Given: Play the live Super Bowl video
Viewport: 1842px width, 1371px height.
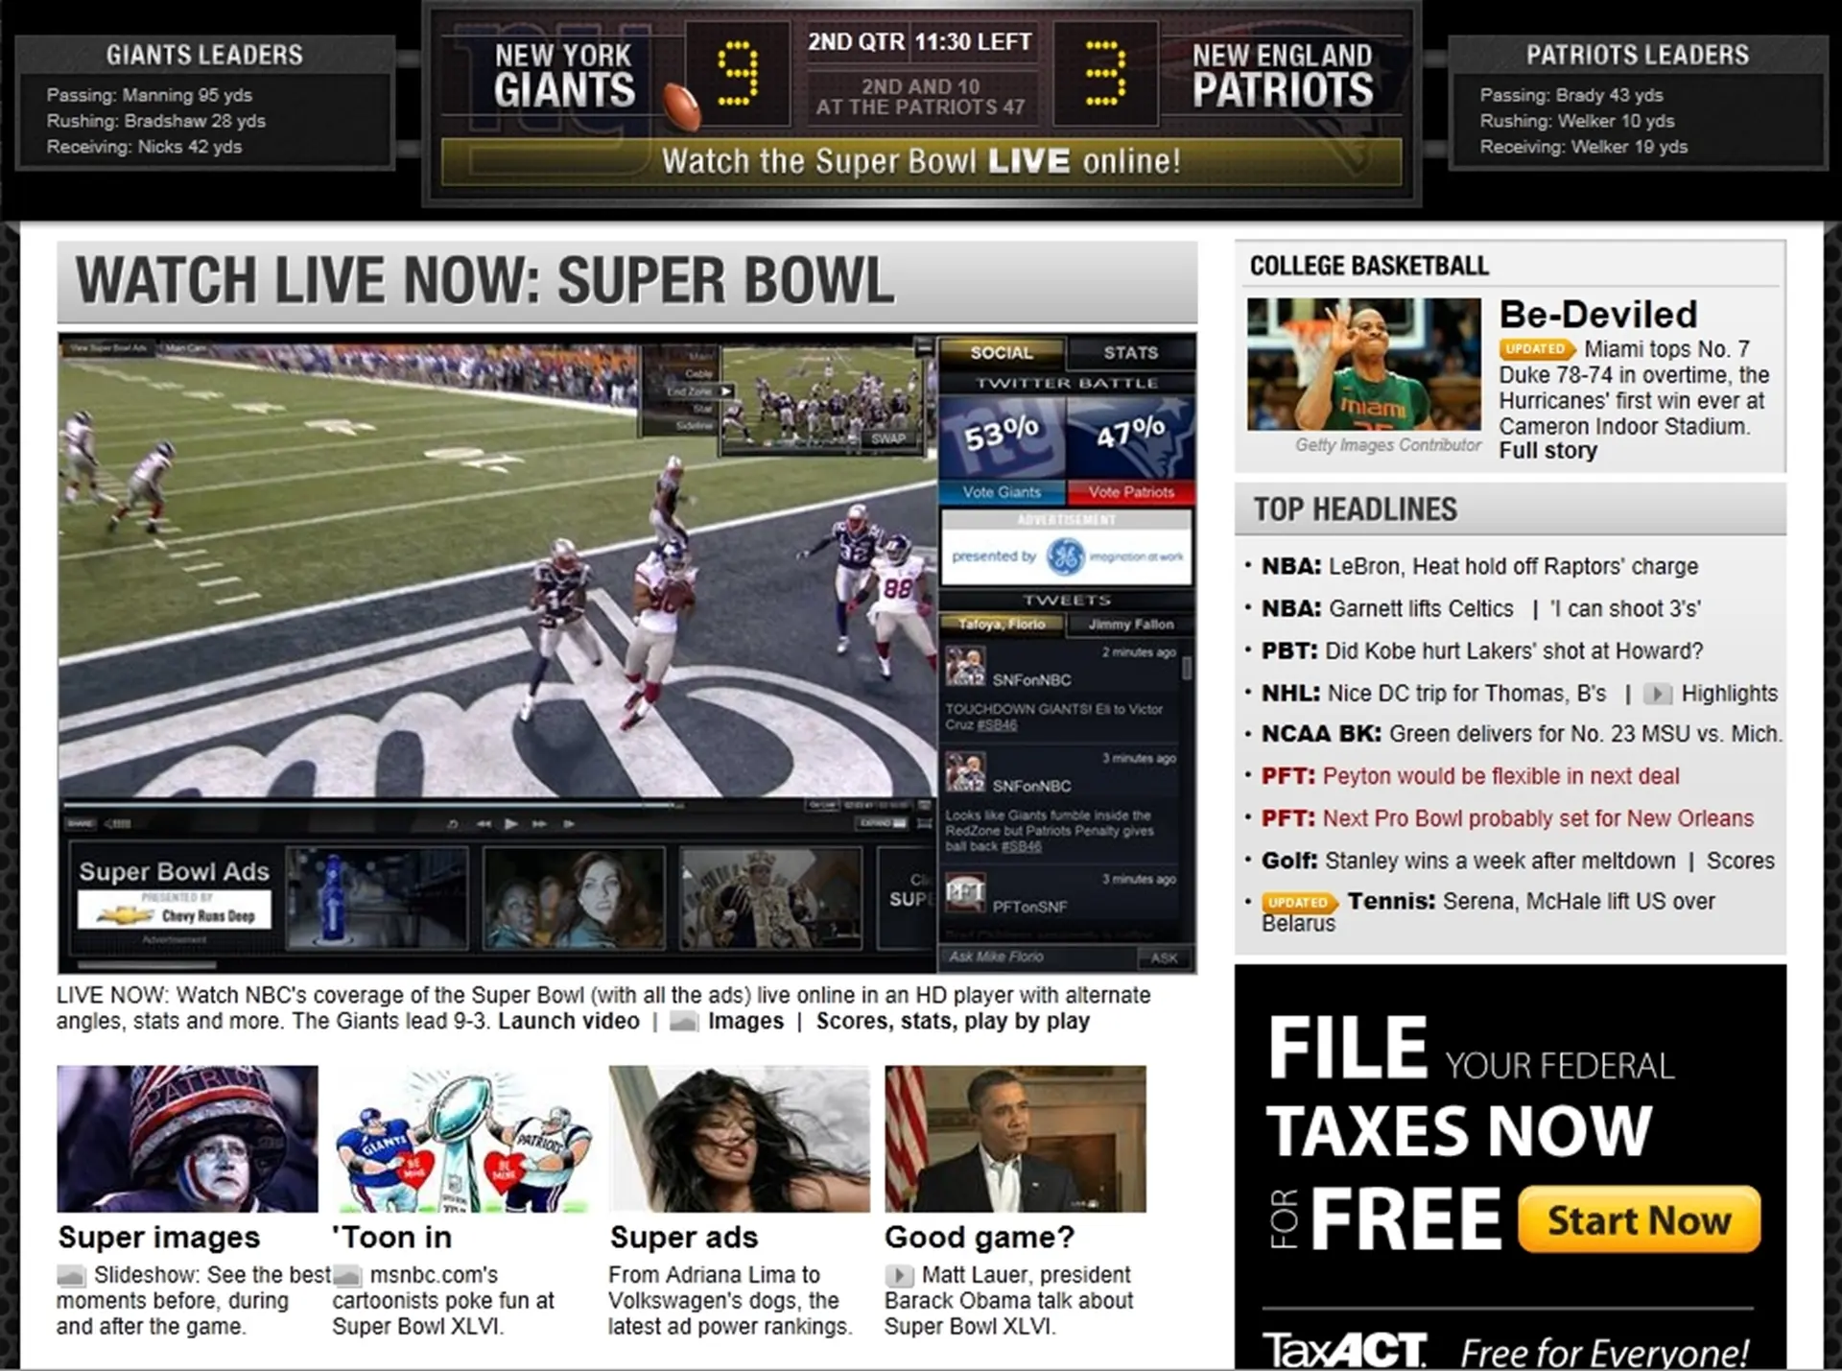Looking at the screenshot, I should (511, 823).
